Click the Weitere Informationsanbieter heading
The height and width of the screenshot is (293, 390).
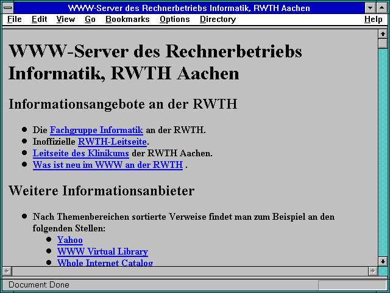click(x=102, y=190)
